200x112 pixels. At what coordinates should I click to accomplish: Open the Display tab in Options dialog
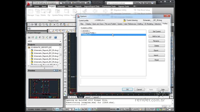click(x=88, y=24)
